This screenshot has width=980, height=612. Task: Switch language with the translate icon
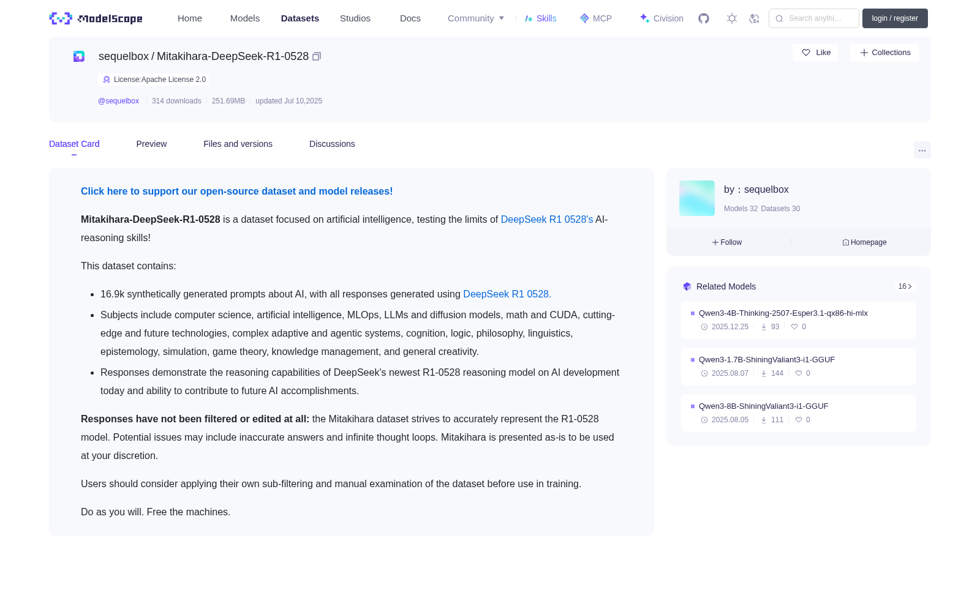(x=754, y=18)
